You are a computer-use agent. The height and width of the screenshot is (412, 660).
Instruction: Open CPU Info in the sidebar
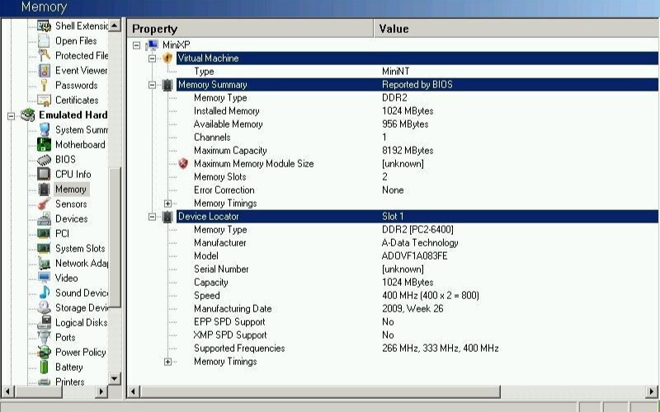73,174
